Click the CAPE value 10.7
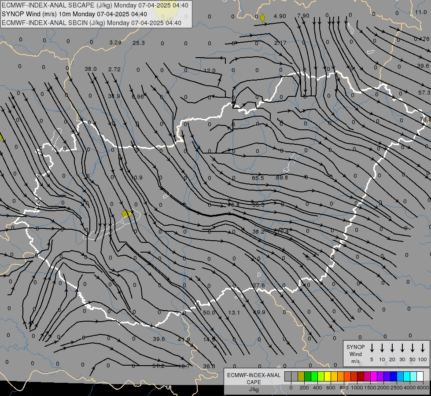The width and height of the screenshot is (431, 396). coord(184,366)
